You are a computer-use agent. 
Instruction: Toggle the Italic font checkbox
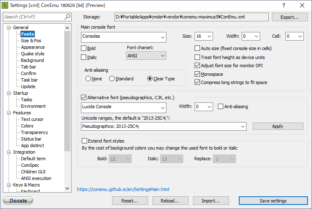coord(83,57)
